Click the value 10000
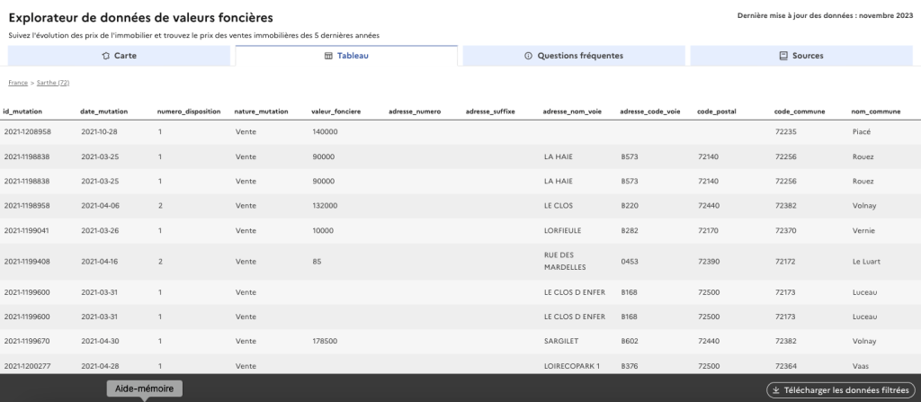This screenshot has height=402, width=921. coord(323,231)
